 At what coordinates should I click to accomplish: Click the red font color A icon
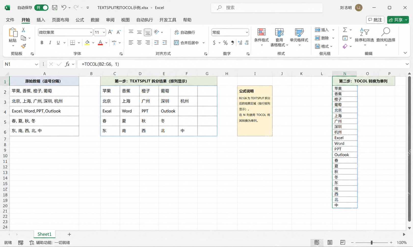[x=100, y=43]
